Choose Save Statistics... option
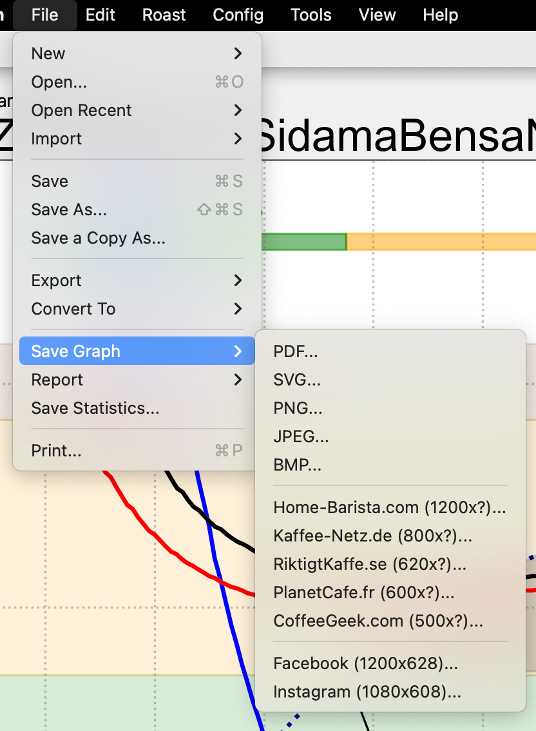Image resolution: width=536 pixels, height=731 pixels. (x=95, y=408)
